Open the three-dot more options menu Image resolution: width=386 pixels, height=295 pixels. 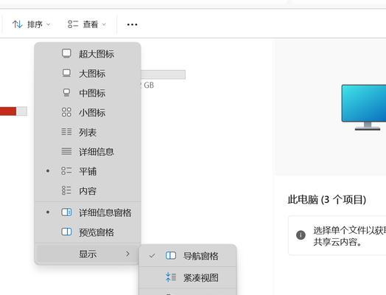coord(132,24)
